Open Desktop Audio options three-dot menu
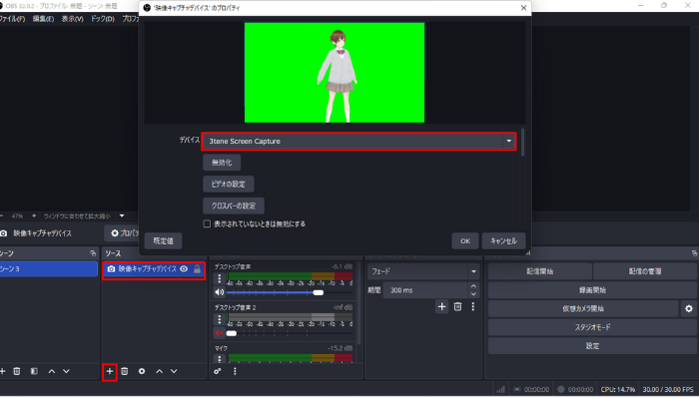The image size is (699, 399). coord(219,278)
